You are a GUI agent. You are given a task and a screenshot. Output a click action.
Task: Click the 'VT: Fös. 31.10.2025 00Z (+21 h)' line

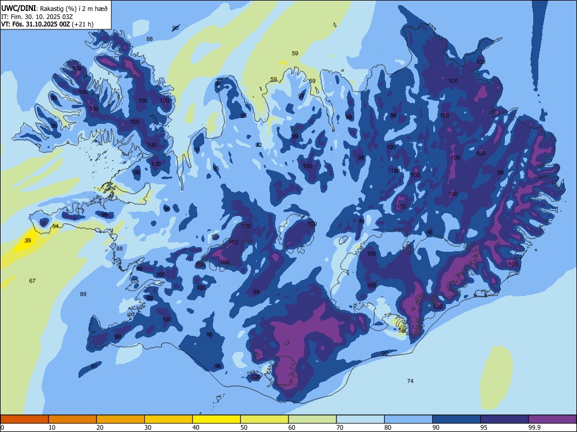click(x=47, y=24)
